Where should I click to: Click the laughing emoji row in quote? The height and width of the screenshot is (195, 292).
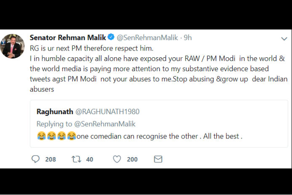click(56, 136)
